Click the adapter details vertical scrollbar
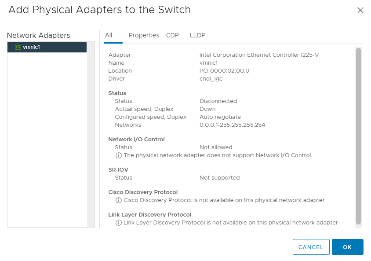Viewport: 371px width, 261px height. pos(358,136)
